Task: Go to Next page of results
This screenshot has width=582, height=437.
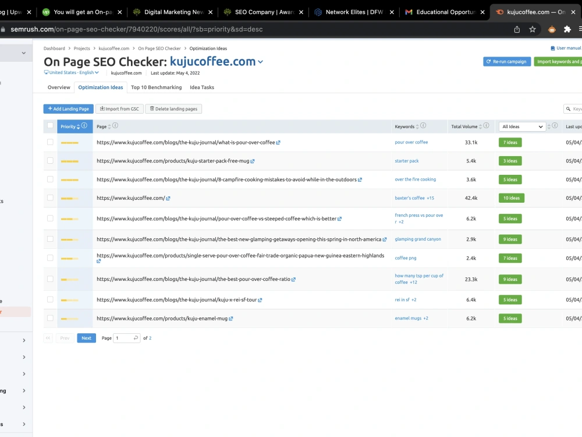Action: pos(87,338)
